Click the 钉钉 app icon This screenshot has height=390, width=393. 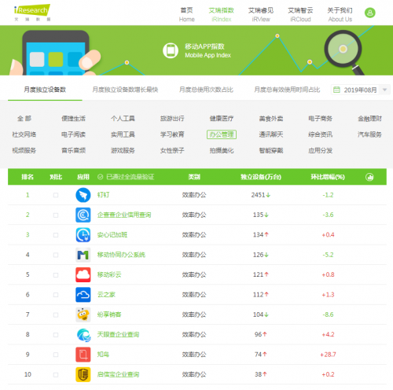[83, 195]
